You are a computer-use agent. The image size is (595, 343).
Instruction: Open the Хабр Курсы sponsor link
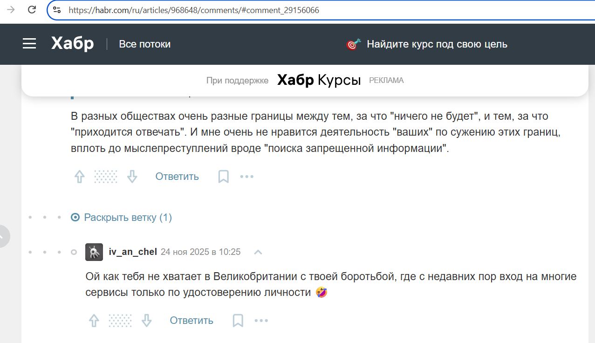point(319,80)
